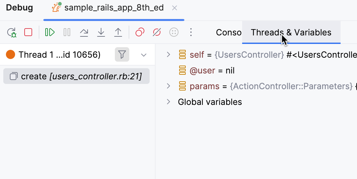Select the create users_controller.rb:21 frame
This screenshot has width=357, height=179.
point(76,76)
